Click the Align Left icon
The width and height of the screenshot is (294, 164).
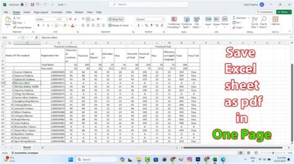coord(83,25)
